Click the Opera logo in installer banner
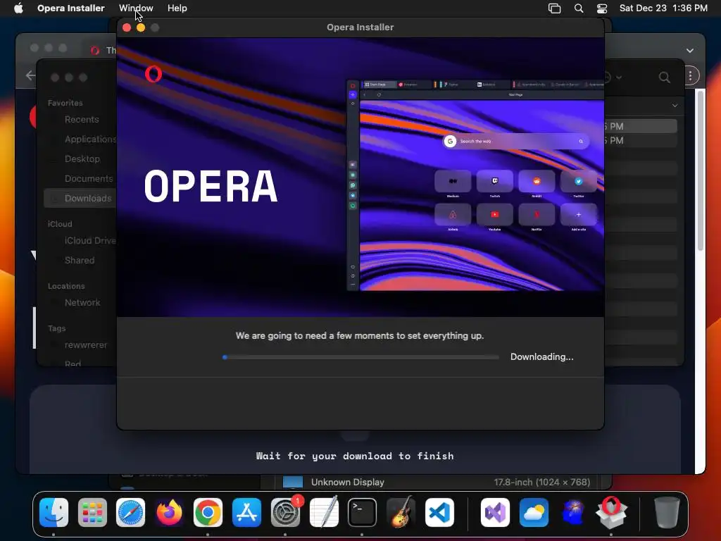This screenshot has width=721, height=541. (x=153, y=73)
